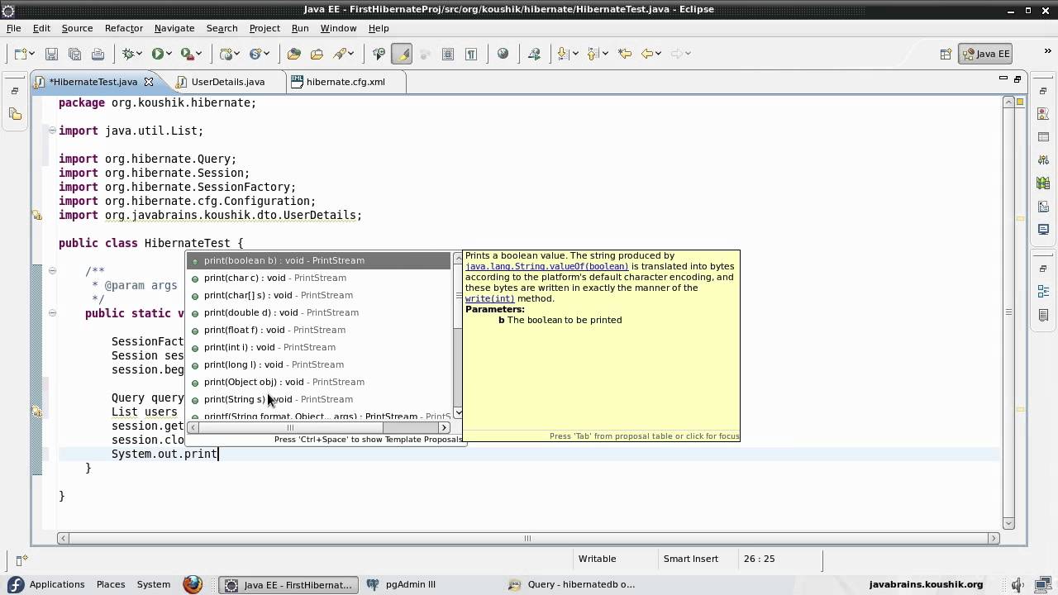
Task: Choose print(double d) from the proposals
Action: pyautogui.click(x=319, y=312)
